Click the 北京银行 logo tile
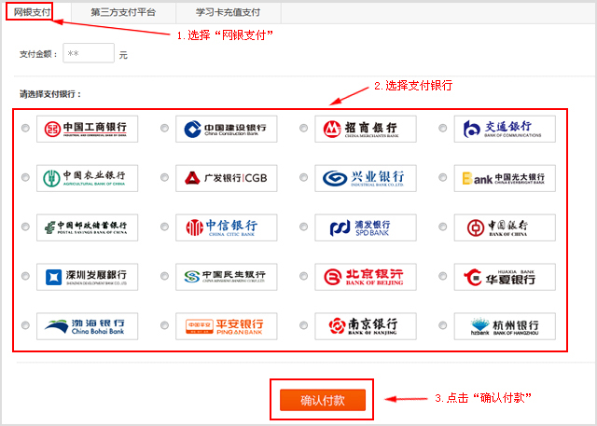 (366, 277)
